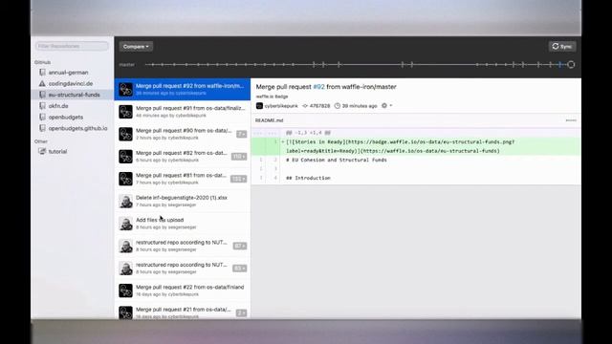Select the annual-german repository icon

coord(42,73)
